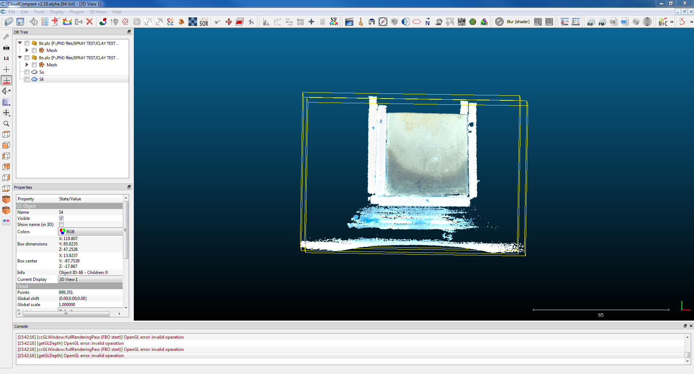Click the magnifier zoom icon in sidebar
The image size is (694, 374).
pos(6,123)
